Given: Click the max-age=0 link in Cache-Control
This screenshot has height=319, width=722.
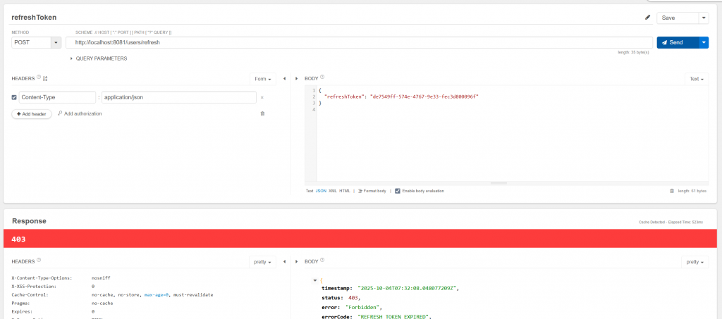Looking at the screenshot, I should (157, 294).
